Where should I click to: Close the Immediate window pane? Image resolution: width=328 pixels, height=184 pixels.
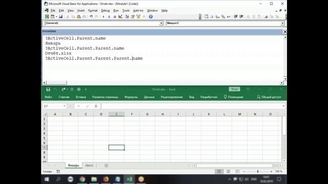(285, 32)
